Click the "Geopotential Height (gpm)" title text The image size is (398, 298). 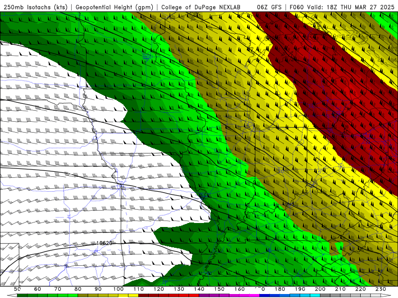tap(114, 7)
